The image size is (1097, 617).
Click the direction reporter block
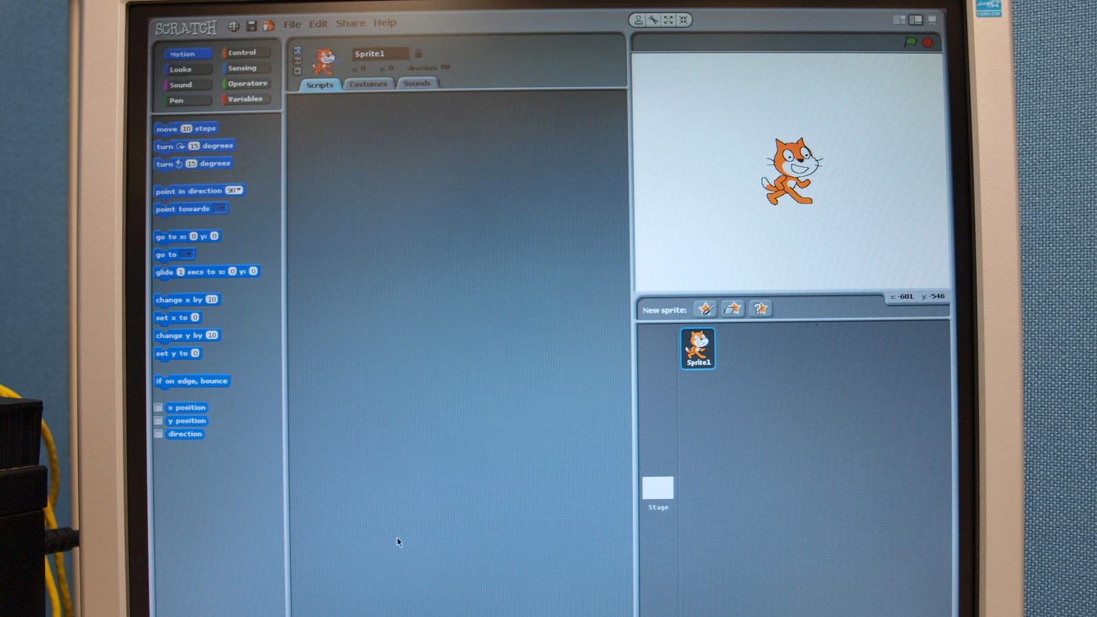coord(185,434)
